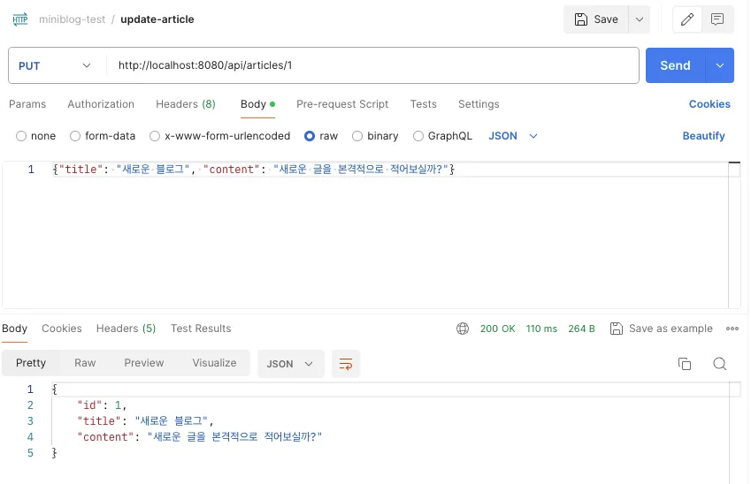Open the Test Results response tab
Screen dimensions: 751x484
(x=201, y=329)
